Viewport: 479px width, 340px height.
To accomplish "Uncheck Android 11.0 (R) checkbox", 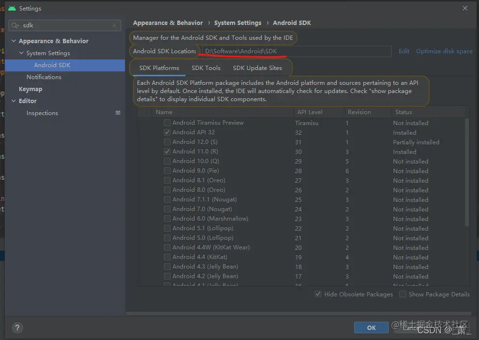I will click(167, 152).
